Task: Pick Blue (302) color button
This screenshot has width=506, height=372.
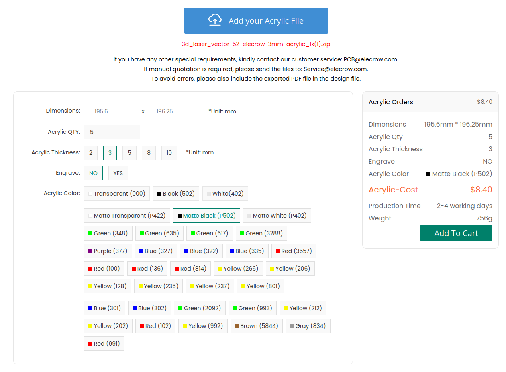Action: (150, 308)
